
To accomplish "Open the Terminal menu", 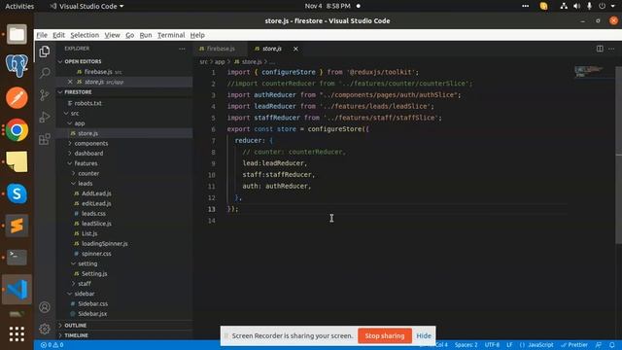I will [171, 35].
